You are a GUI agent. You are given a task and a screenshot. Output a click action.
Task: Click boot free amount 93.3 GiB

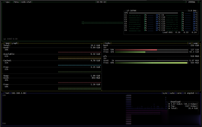click(194, 52)
